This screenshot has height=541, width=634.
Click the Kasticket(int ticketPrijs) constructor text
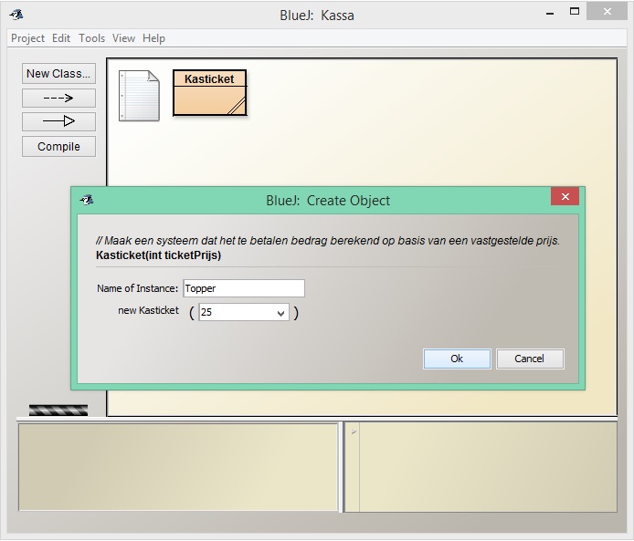click(x=159, y=255)
